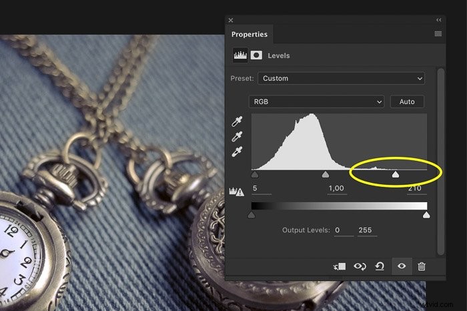Screen dimensions: 467x311
Task: Click the reset adjustment defaults icon
Action: point(380,266)
